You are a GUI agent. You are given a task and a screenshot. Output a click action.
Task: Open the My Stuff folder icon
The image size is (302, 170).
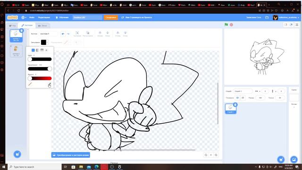click(x=267, y=17)
